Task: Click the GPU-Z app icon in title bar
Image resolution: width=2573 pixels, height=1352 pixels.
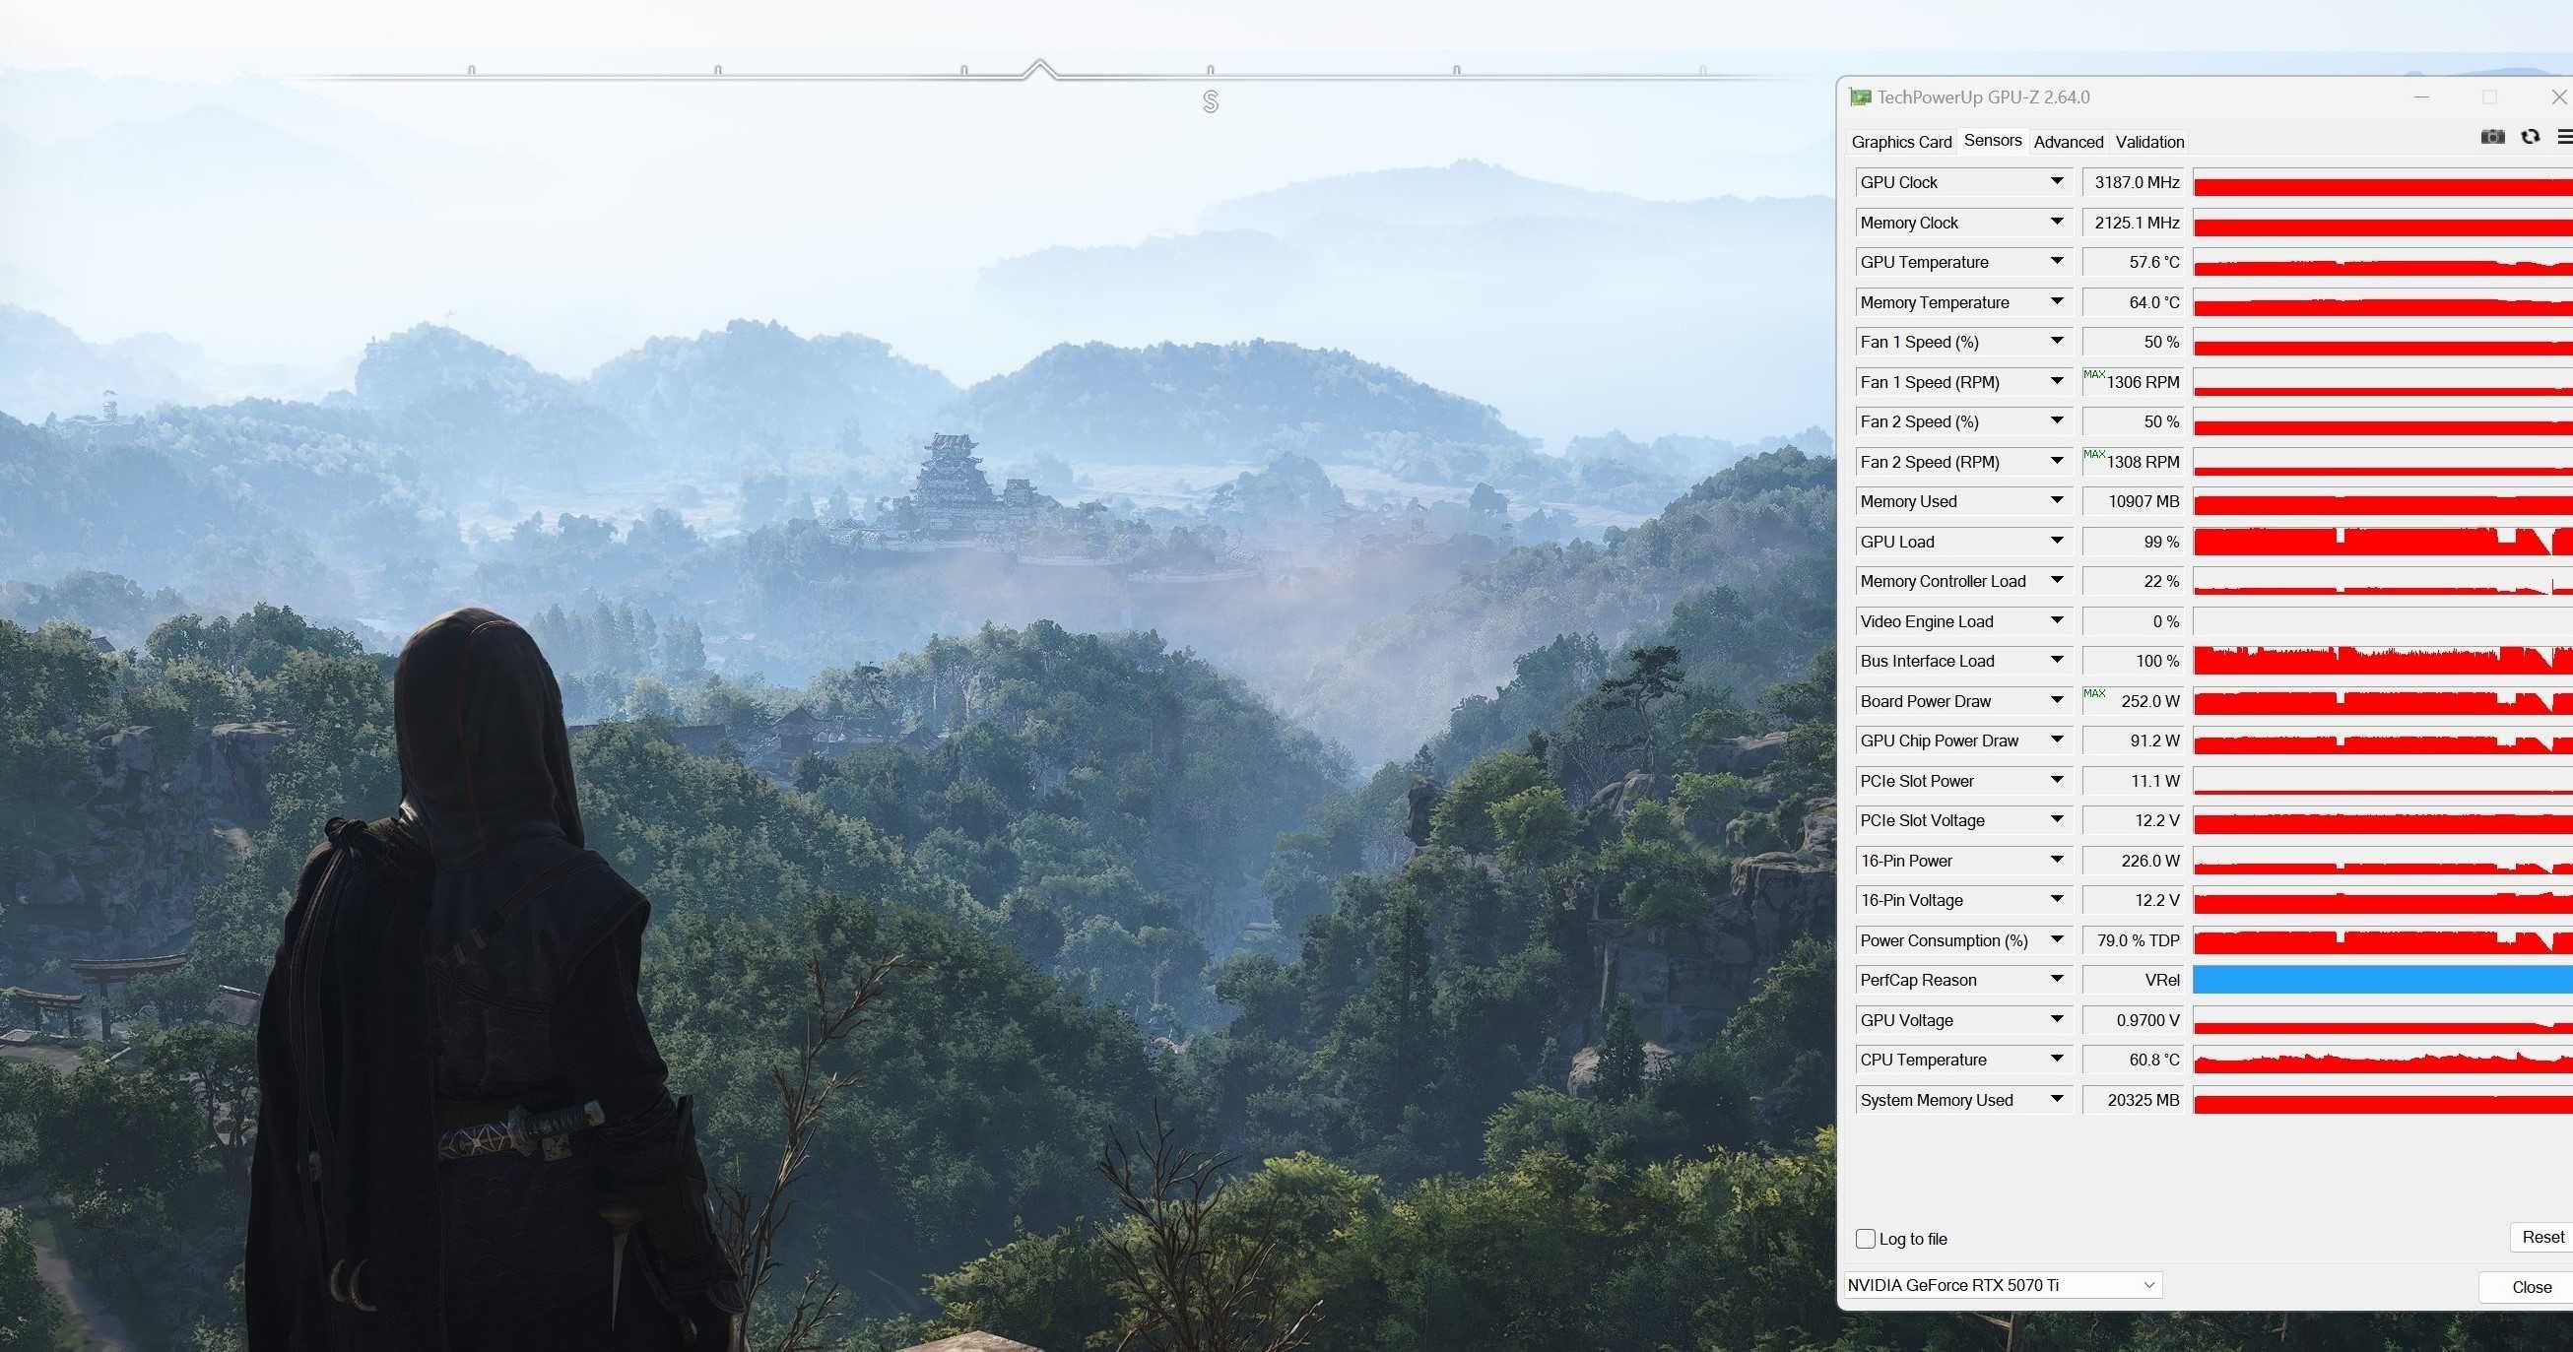Action: [x=1860, y=97]
